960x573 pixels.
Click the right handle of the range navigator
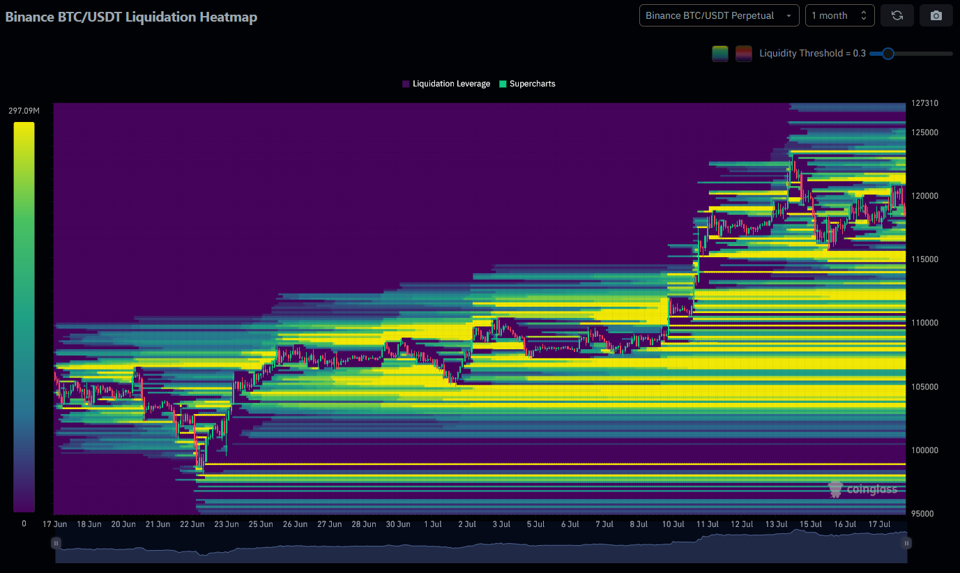(x=907, y=543)
